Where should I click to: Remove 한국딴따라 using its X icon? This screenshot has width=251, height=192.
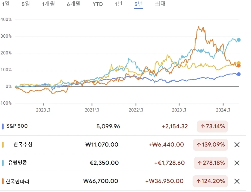click(237, 181)
